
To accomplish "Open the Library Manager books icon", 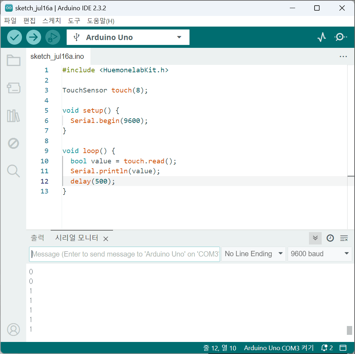I will pos(13,116).
